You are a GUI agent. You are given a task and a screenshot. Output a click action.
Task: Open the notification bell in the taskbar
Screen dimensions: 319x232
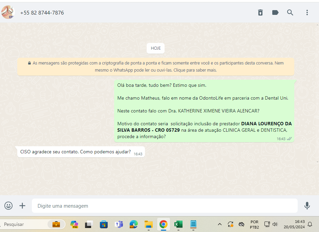(310, 224)
